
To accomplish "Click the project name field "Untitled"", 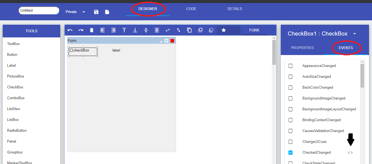I will click(39, 11).
